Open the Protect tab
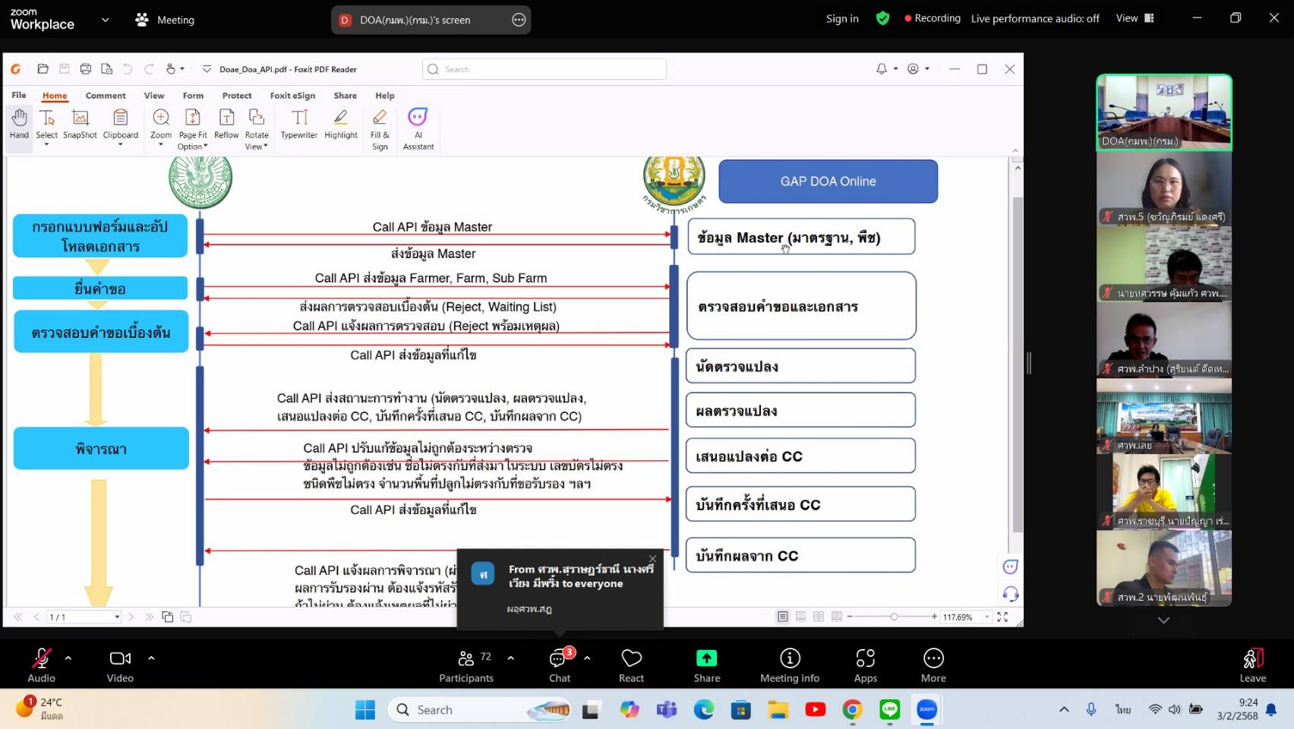 pos(237,96)
